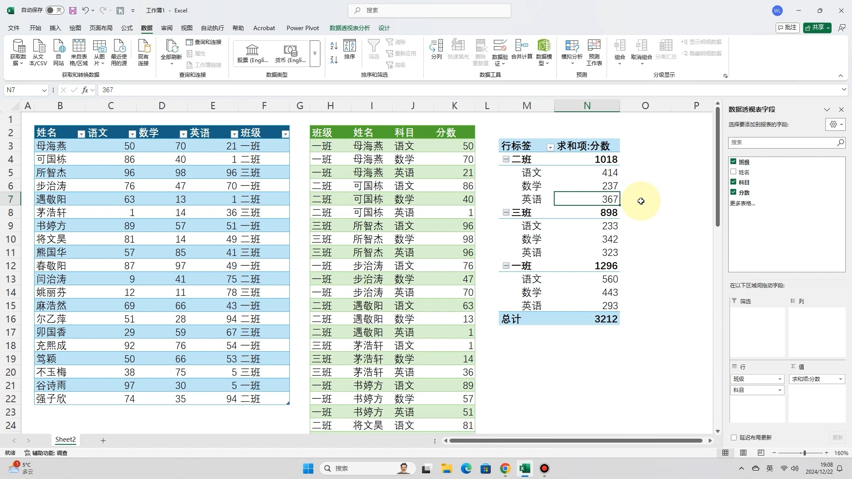Open the 删除重复值 (Remove Duplicates) tool
The width and height of the screenshot is (852, 479).
click(x=481, y=50)
